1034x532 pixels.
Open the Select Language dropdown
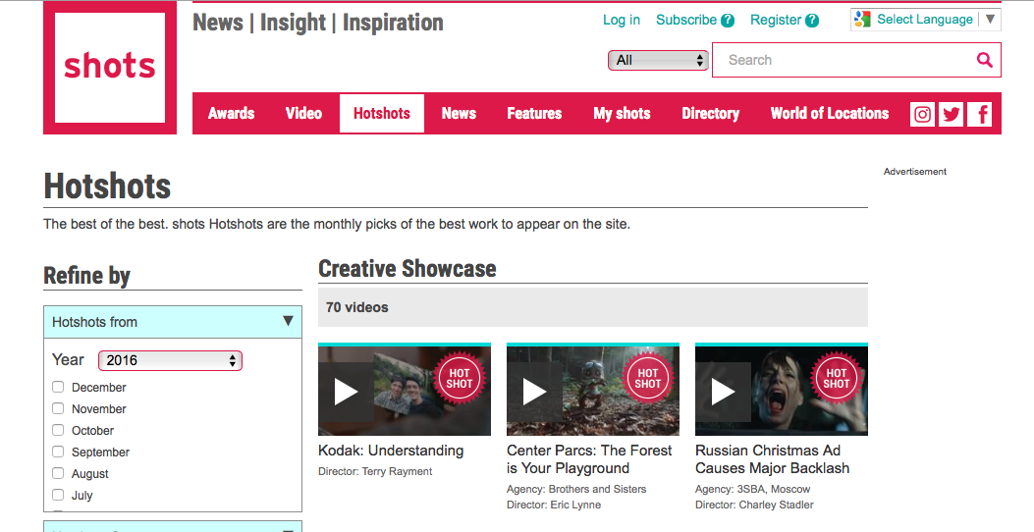click(x=926, y=19)
